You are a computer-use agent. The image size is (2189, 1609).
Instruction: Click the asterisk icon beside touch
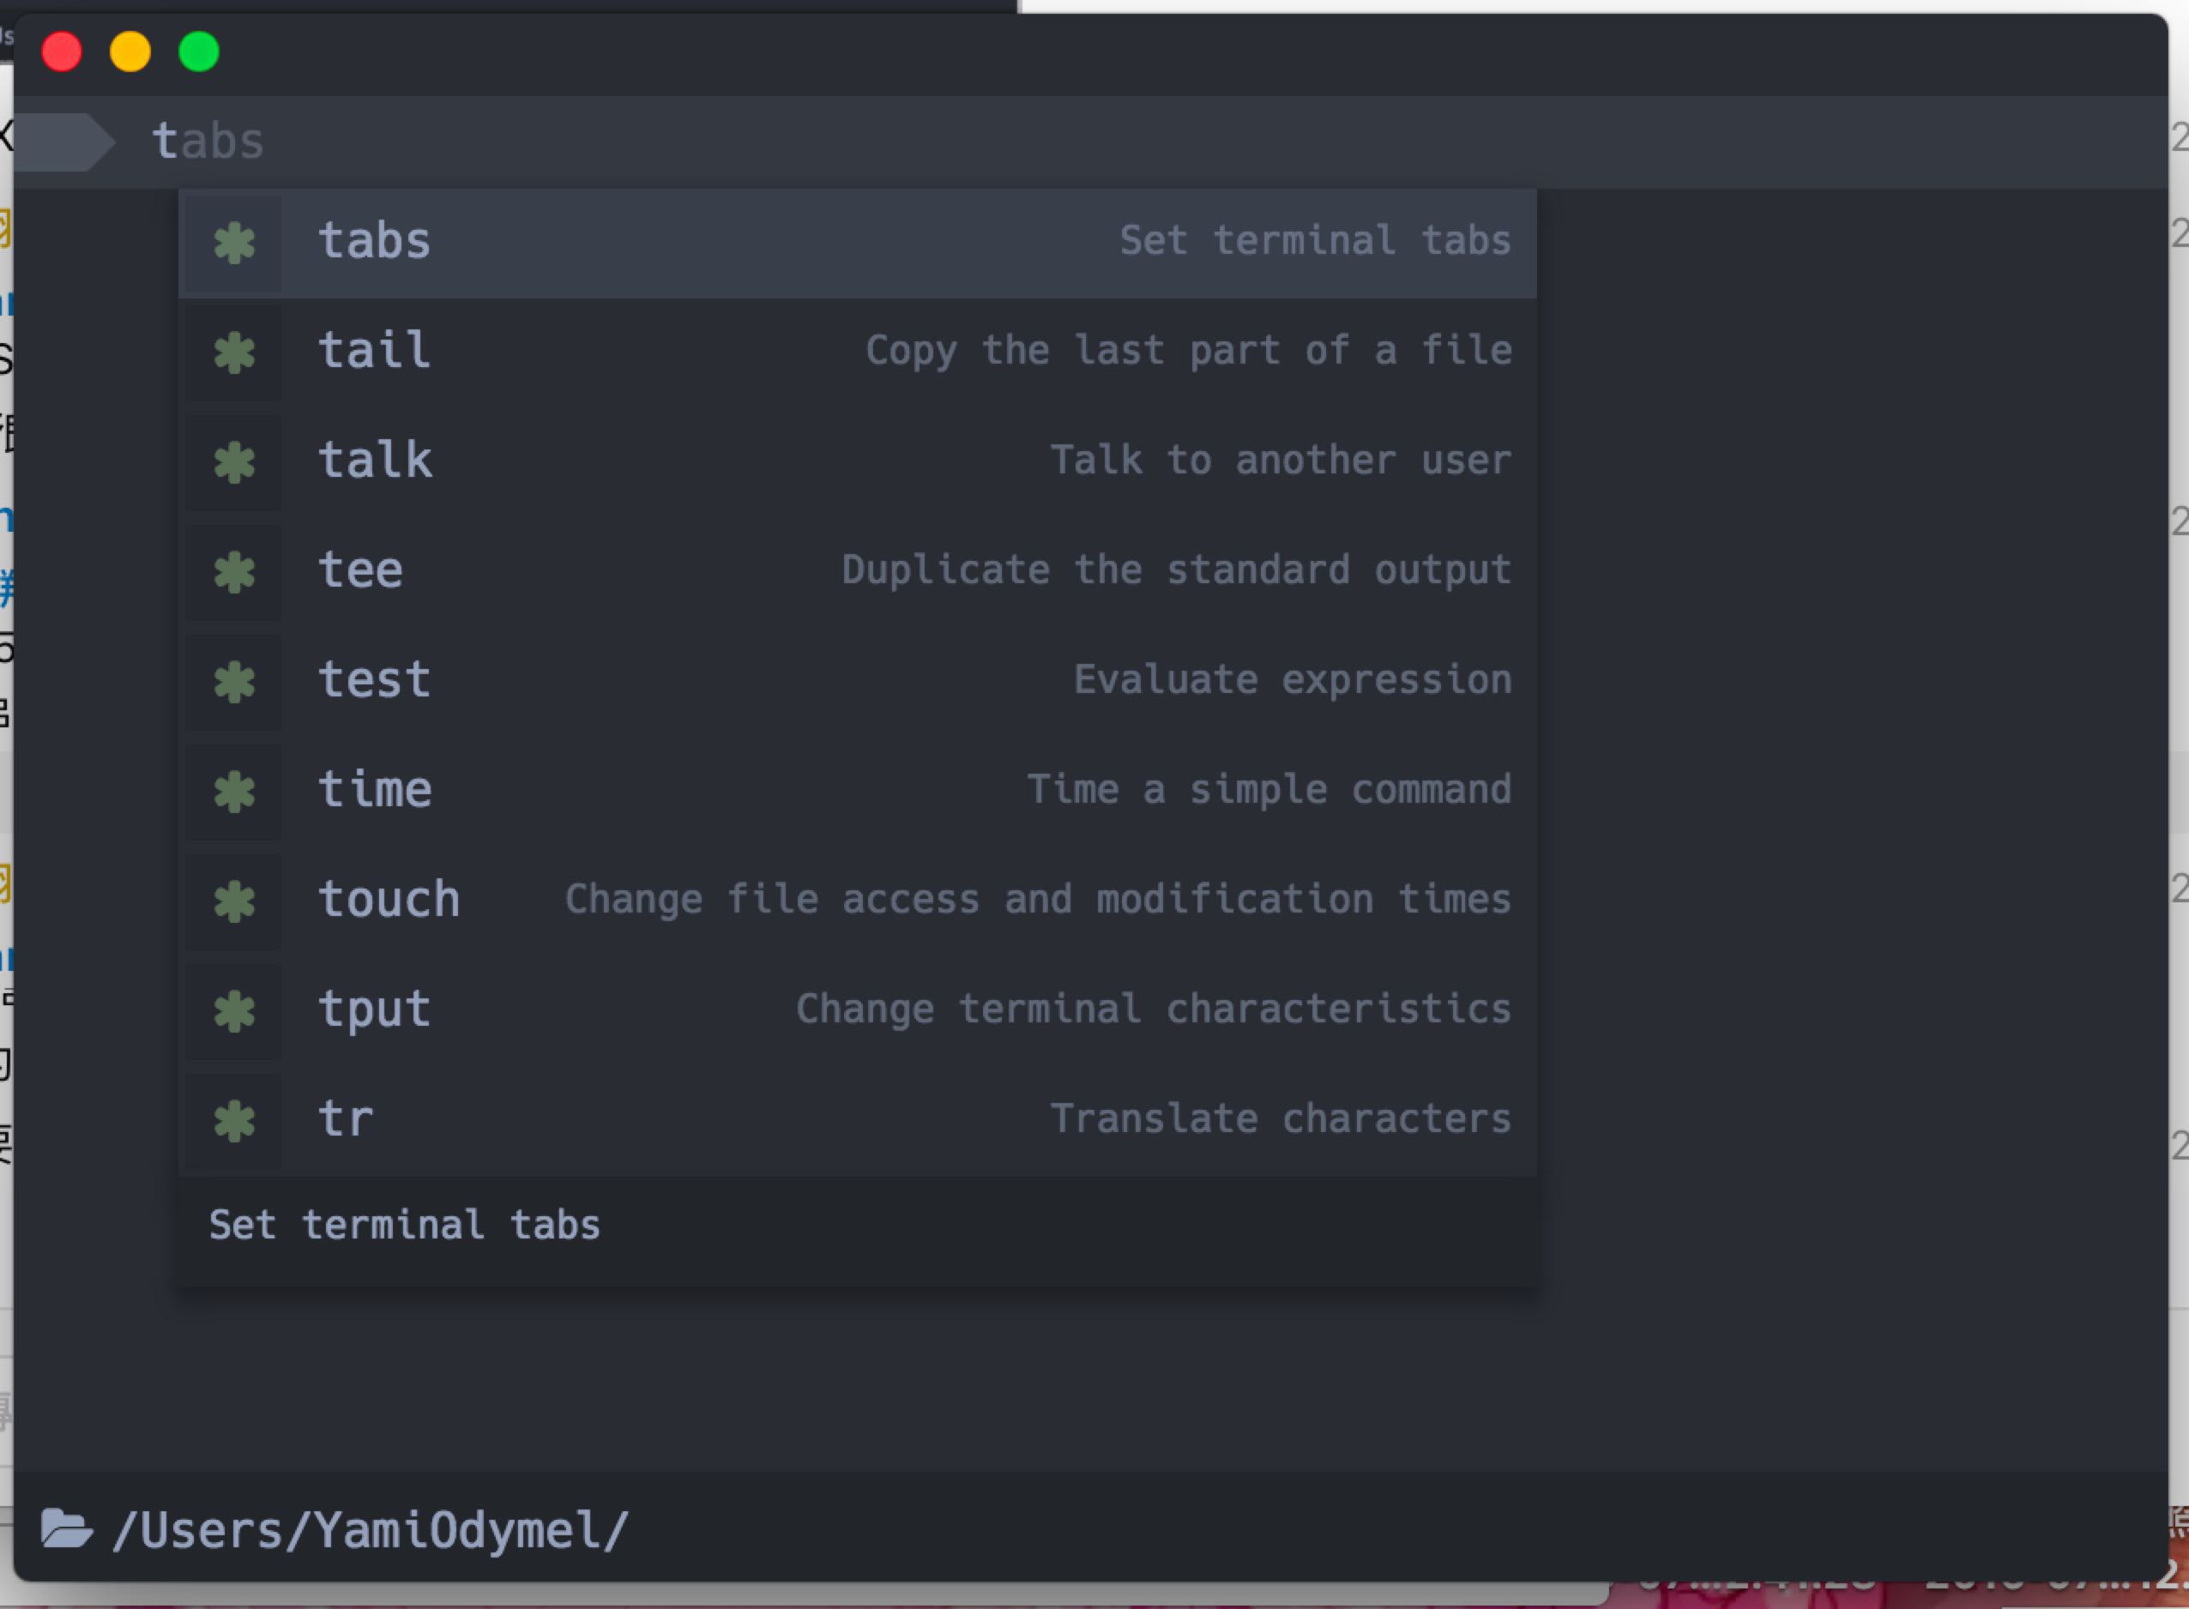tap(235, 901)
